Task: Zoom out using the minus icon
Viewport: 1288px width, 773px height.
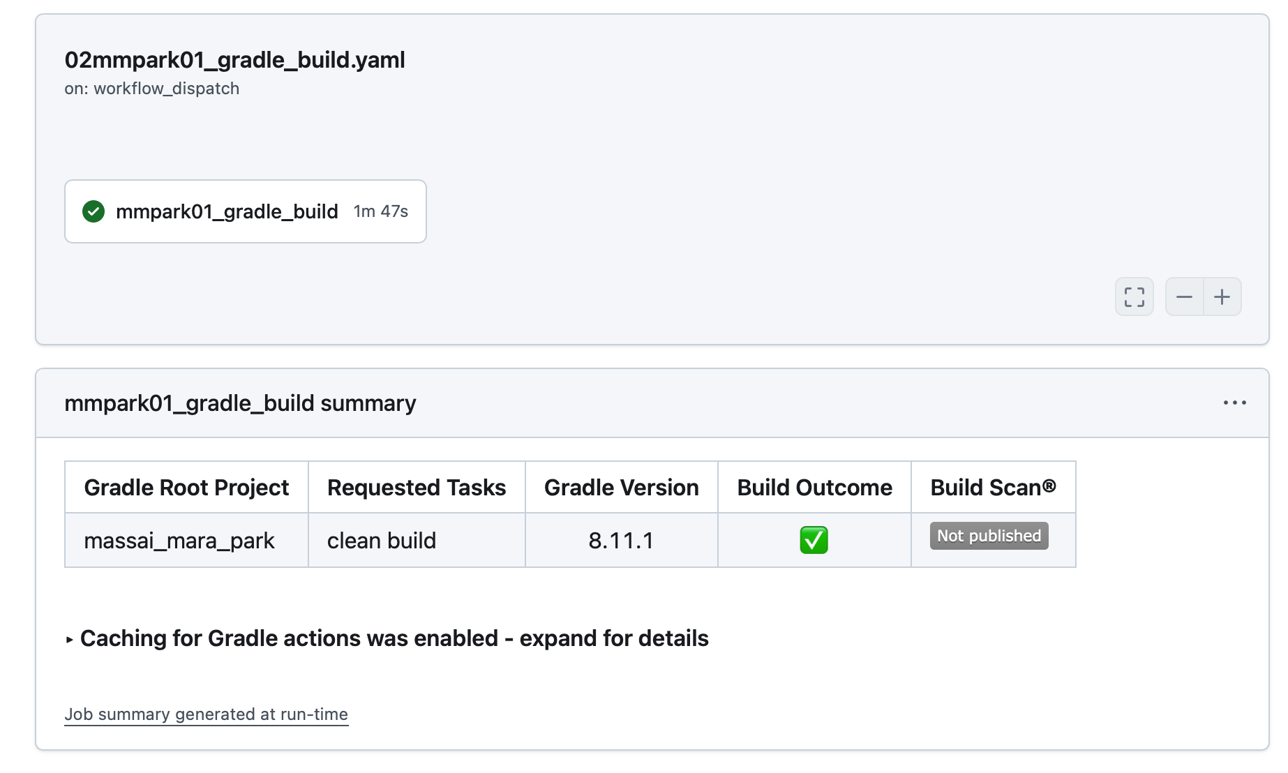Action: (1184, 297)
